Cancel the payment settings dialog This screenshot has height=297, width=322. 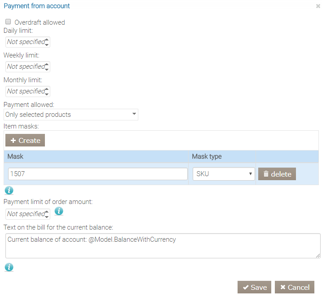(294, 287)
